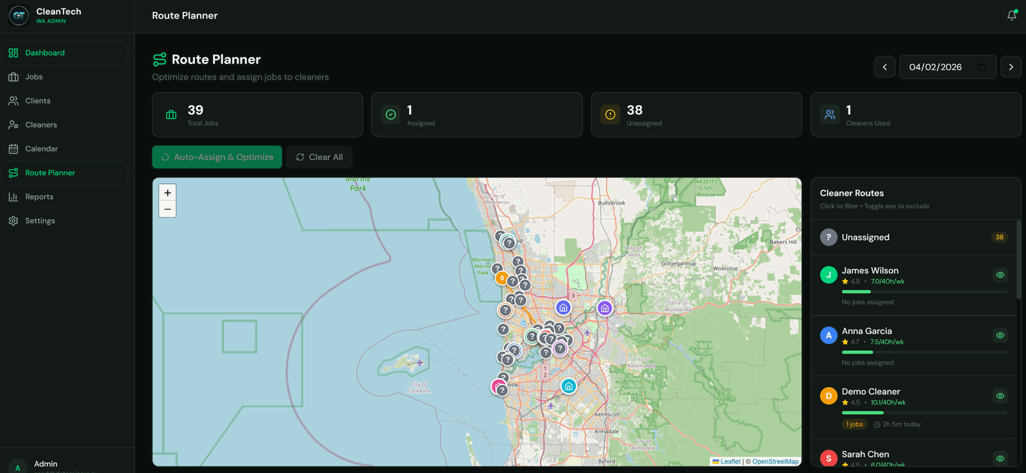1026x473 pixels.
Task: Click the CleanTech logo icon
Action: (19, 15)
